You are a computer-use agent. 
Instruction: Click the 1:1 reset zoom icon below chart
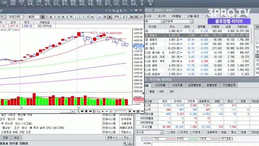[x=111, y=111]
